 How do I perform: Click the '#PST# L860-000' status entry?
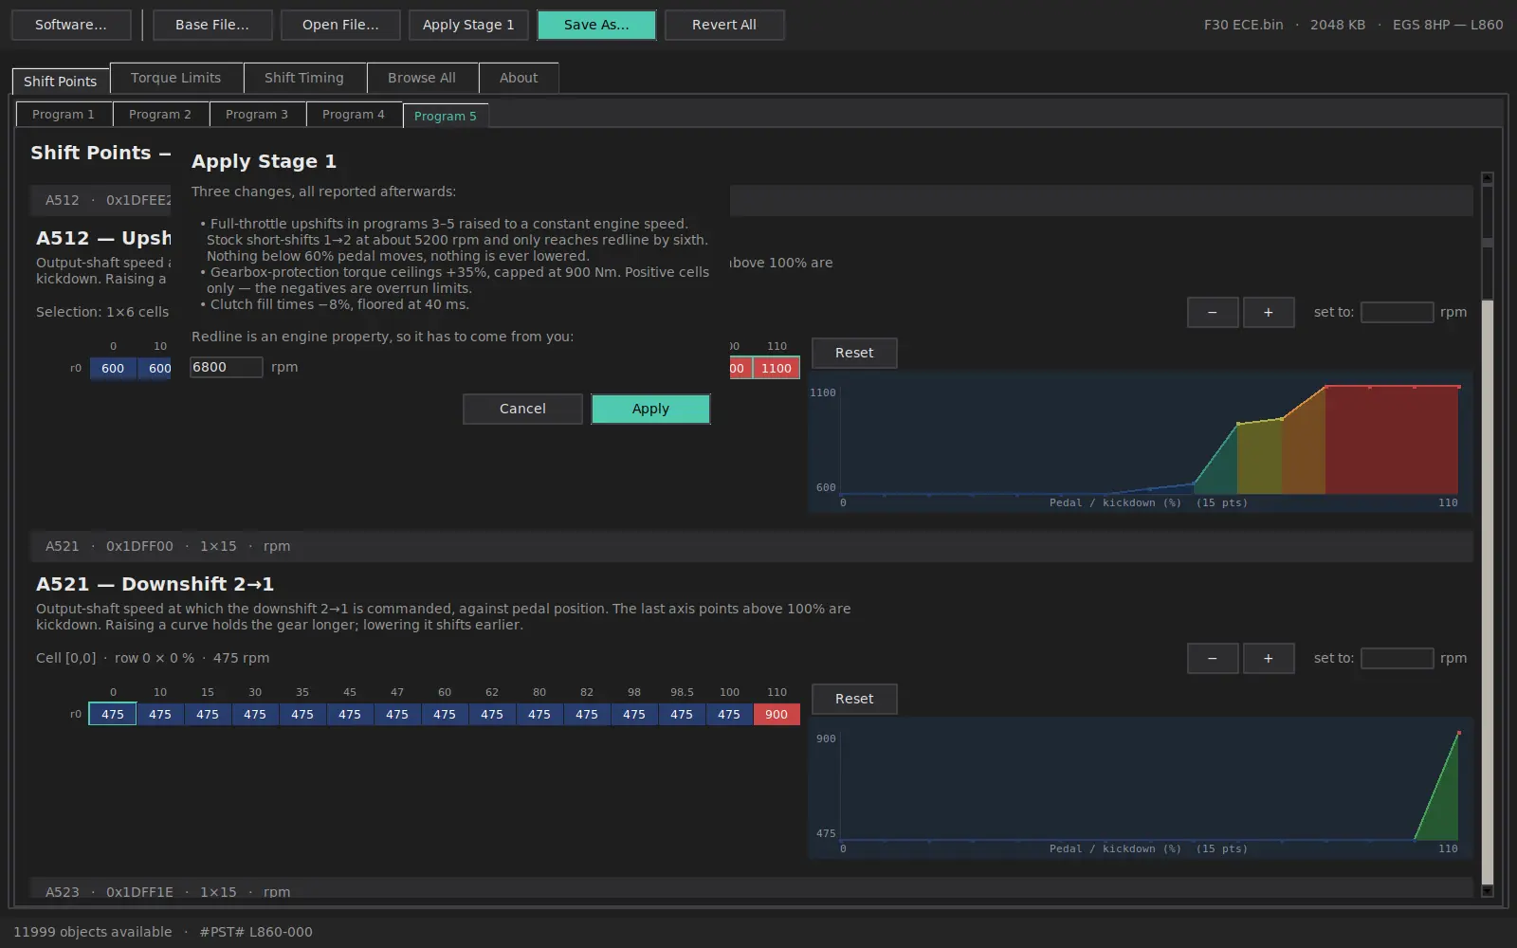[x=256, y=932]
